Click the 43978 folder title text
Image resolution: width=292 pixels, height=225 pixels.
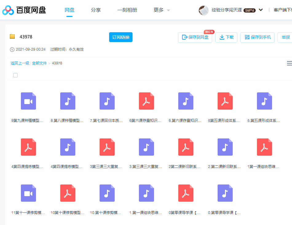26,37
